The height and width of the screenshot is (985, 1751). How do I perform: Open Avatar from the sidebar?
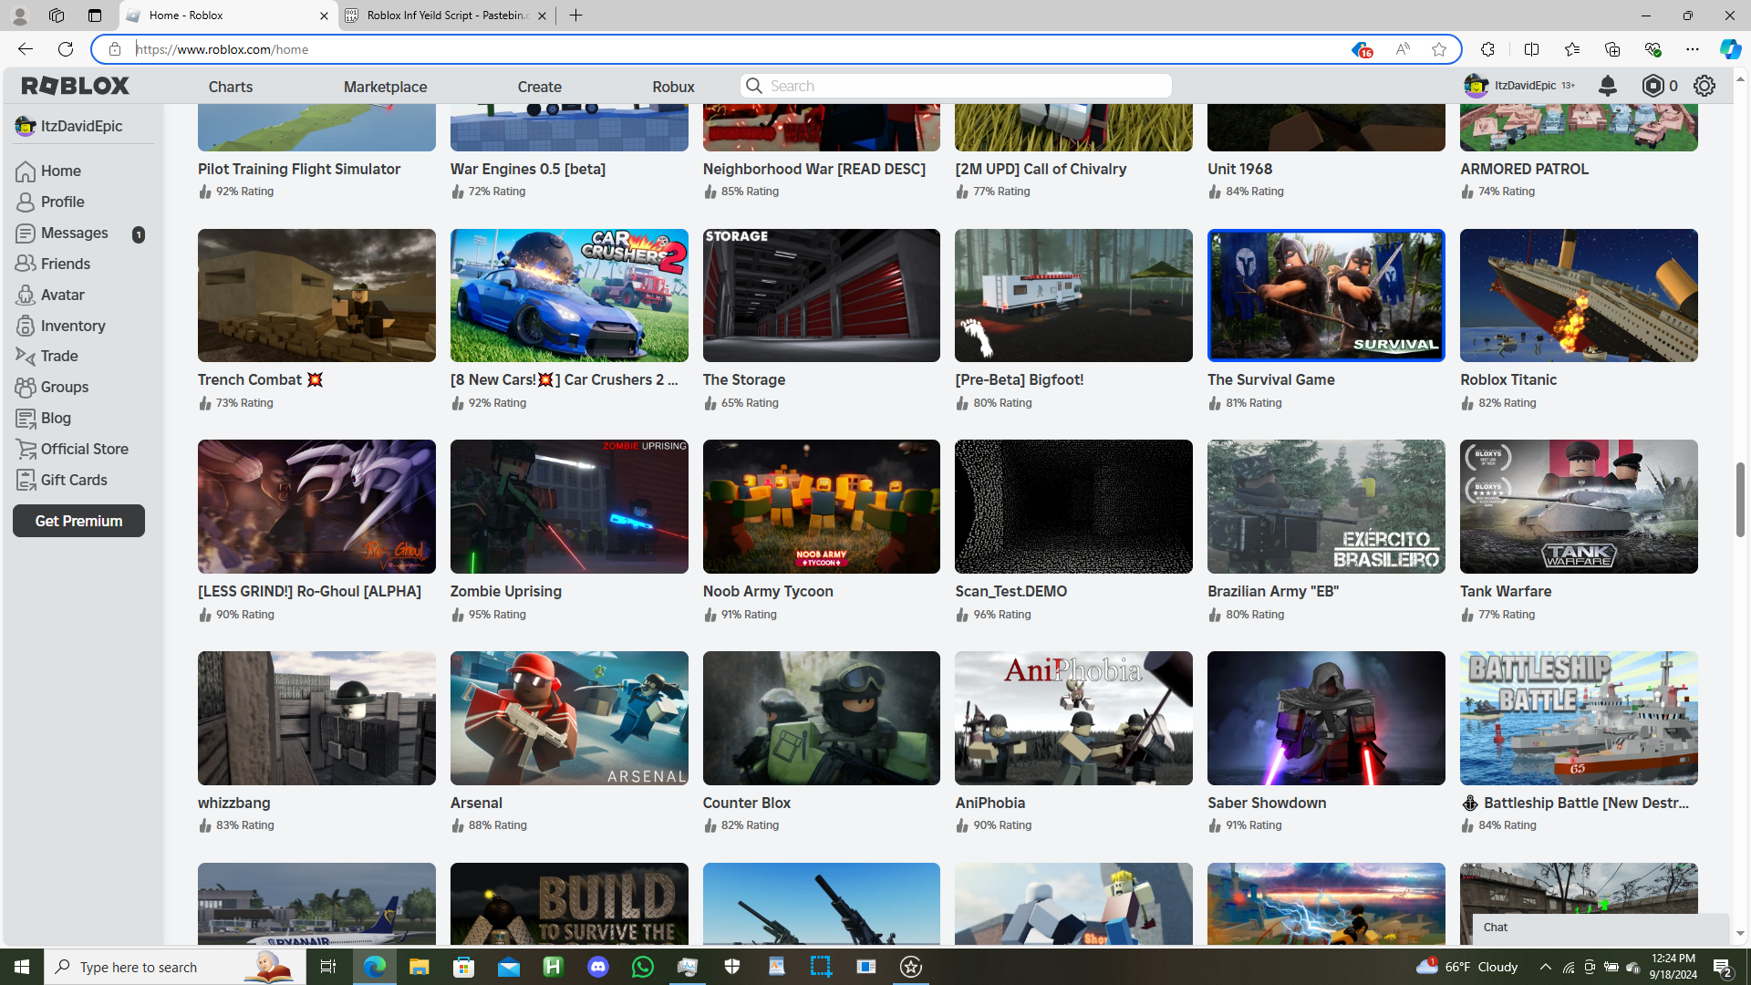click(x=62, y=295)
